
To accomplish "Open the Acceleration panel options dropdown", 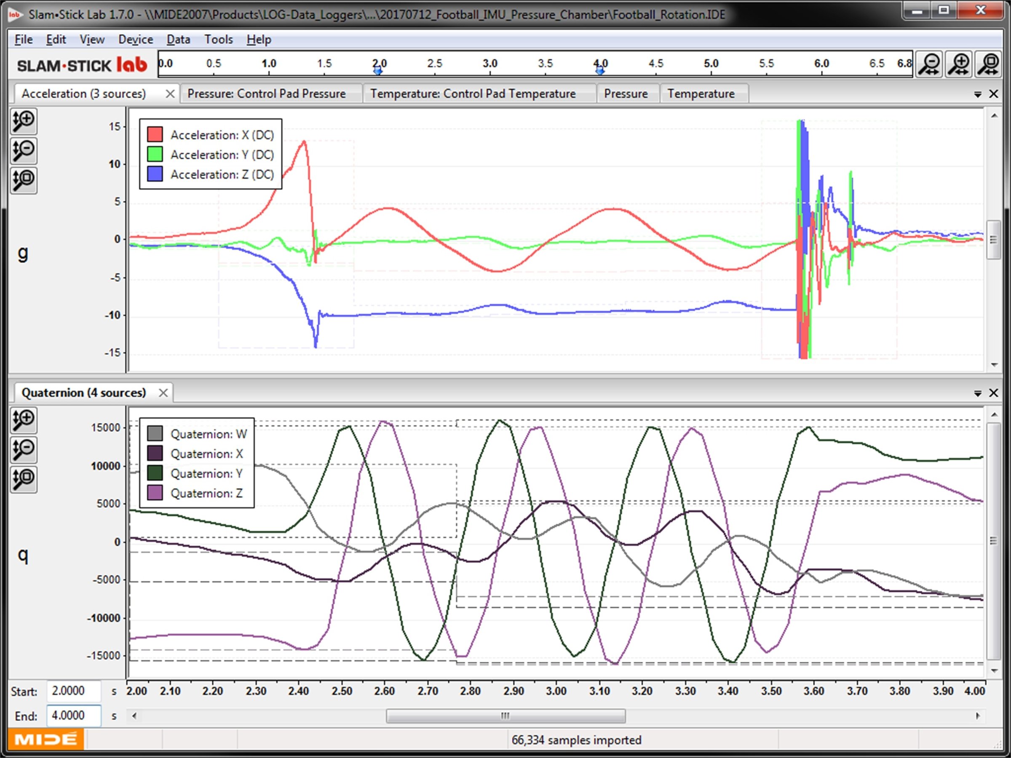I will click(x=978, y=93).
